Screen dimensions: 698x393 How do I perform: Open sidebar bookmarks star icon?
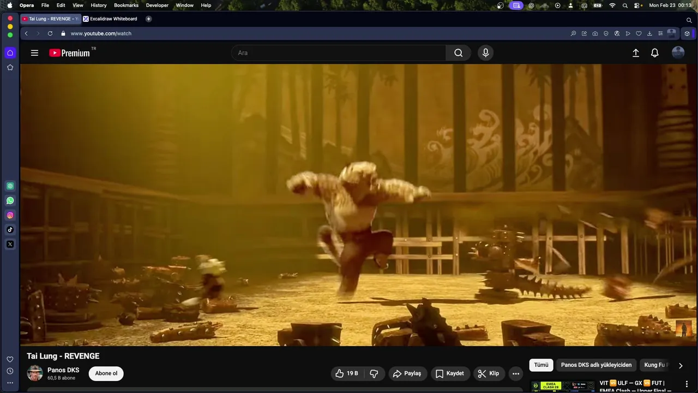(10, 67)
